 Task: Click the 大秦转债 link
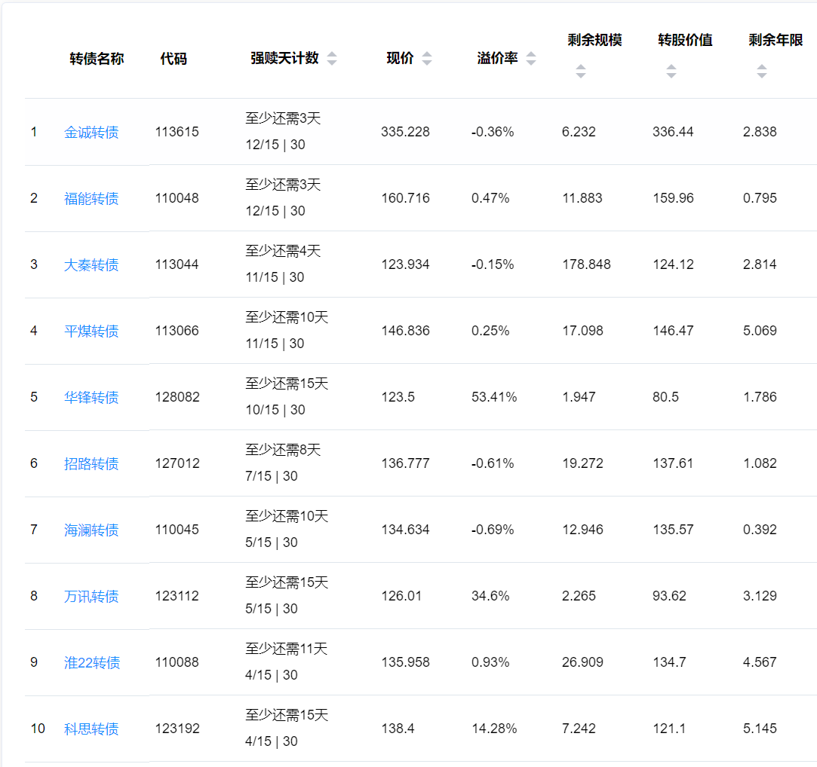pyautogui.click(x=91, y=265)
